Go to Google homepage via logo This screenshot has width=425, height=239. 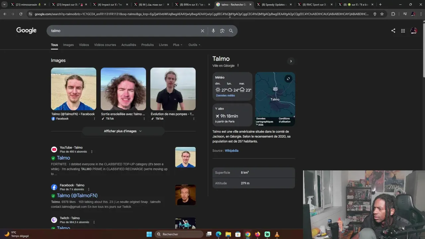(26, 31)
